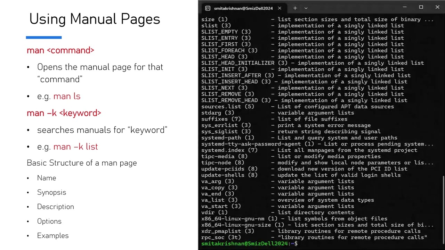The height and width of the screenshot is (250, 445).
Task: Close the terminal tab with the X
Action: (280, 8)
